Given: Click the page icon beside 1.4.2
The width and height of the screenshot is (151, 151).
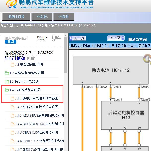Looking at the screenshot, I should tap(12, 107).
